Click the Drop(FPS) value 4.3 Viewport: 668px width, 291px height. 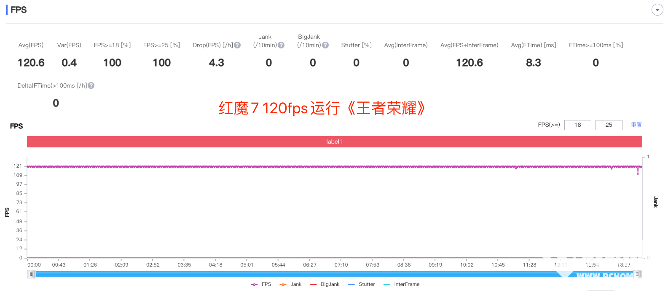point(217,63)
